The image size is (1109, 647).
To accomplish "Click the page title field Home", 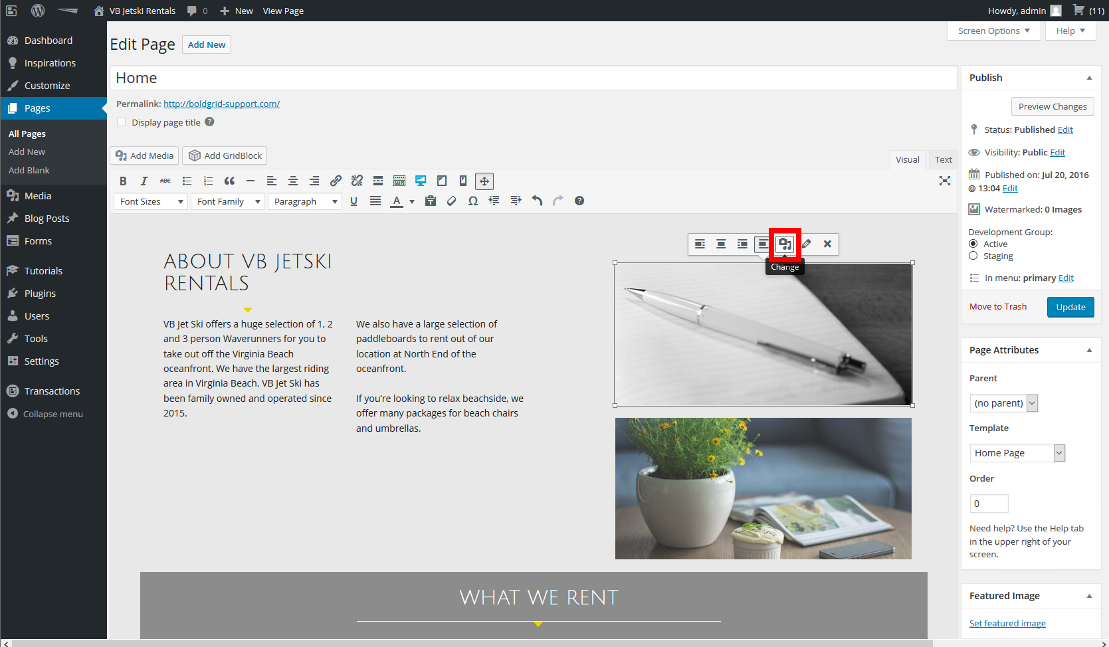I will pyautogui.click(x=534, y=78).
